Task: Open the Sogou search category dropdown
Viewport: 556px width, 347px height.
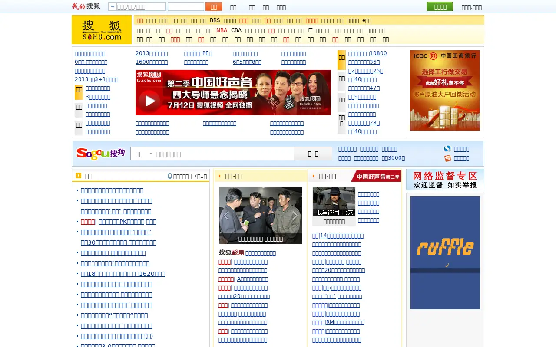Action: (144, 154)
